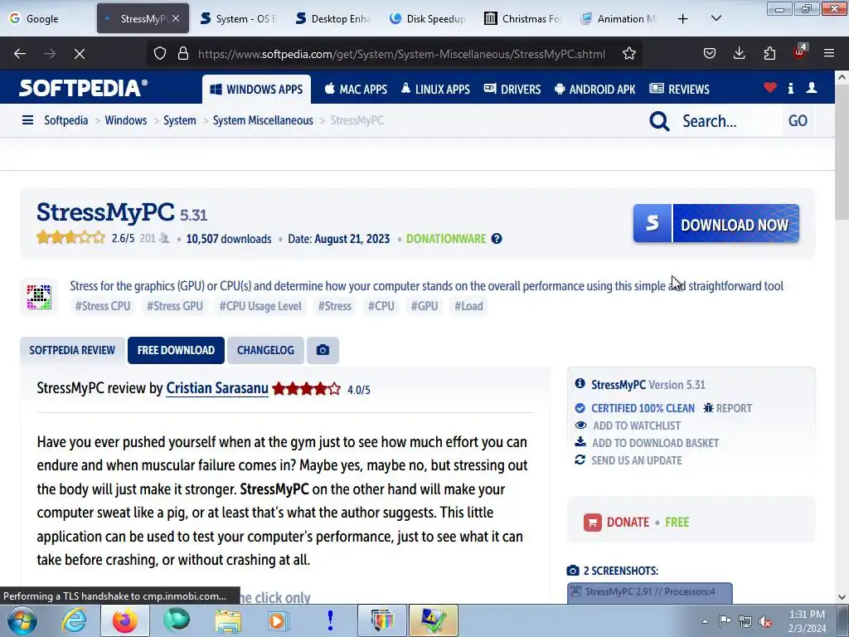849x637 pixels.
Task: Launch Internet Explorer from the taskbar
Action: tap(74, 620)
